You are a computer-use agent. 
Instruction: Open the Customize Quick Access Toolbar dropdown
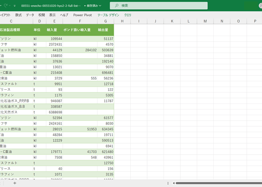point(15,6)
